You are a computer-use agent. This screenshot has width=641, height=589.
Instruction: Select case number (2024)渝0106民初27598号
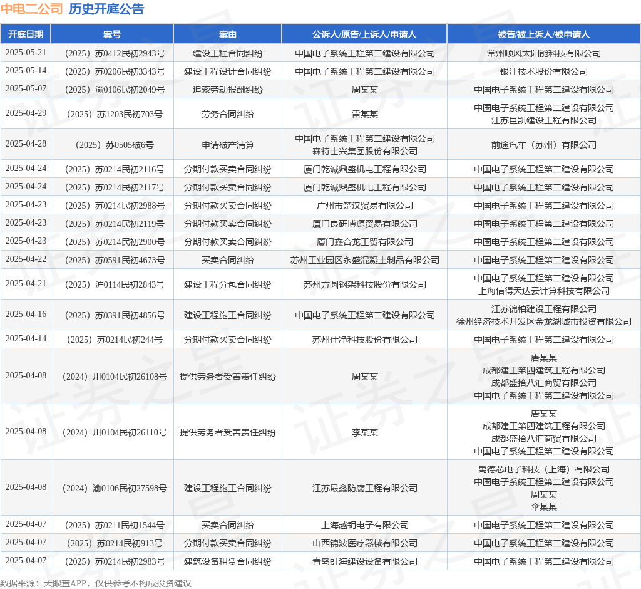(x=115, y=488)
